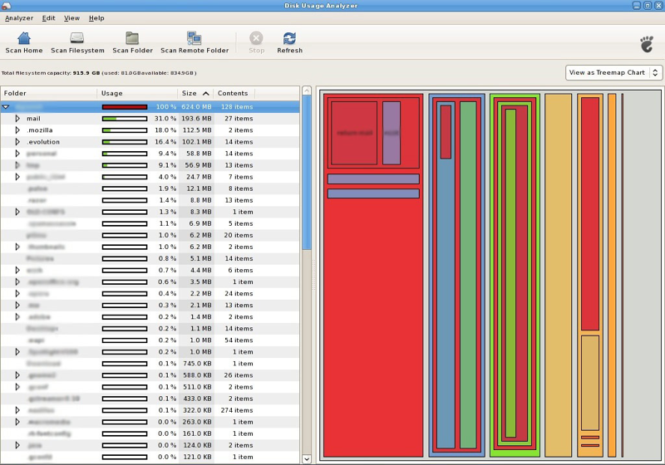Click the mail 31.0 % usage bar
Screen dimensions: 665x465
coord(125,119)
